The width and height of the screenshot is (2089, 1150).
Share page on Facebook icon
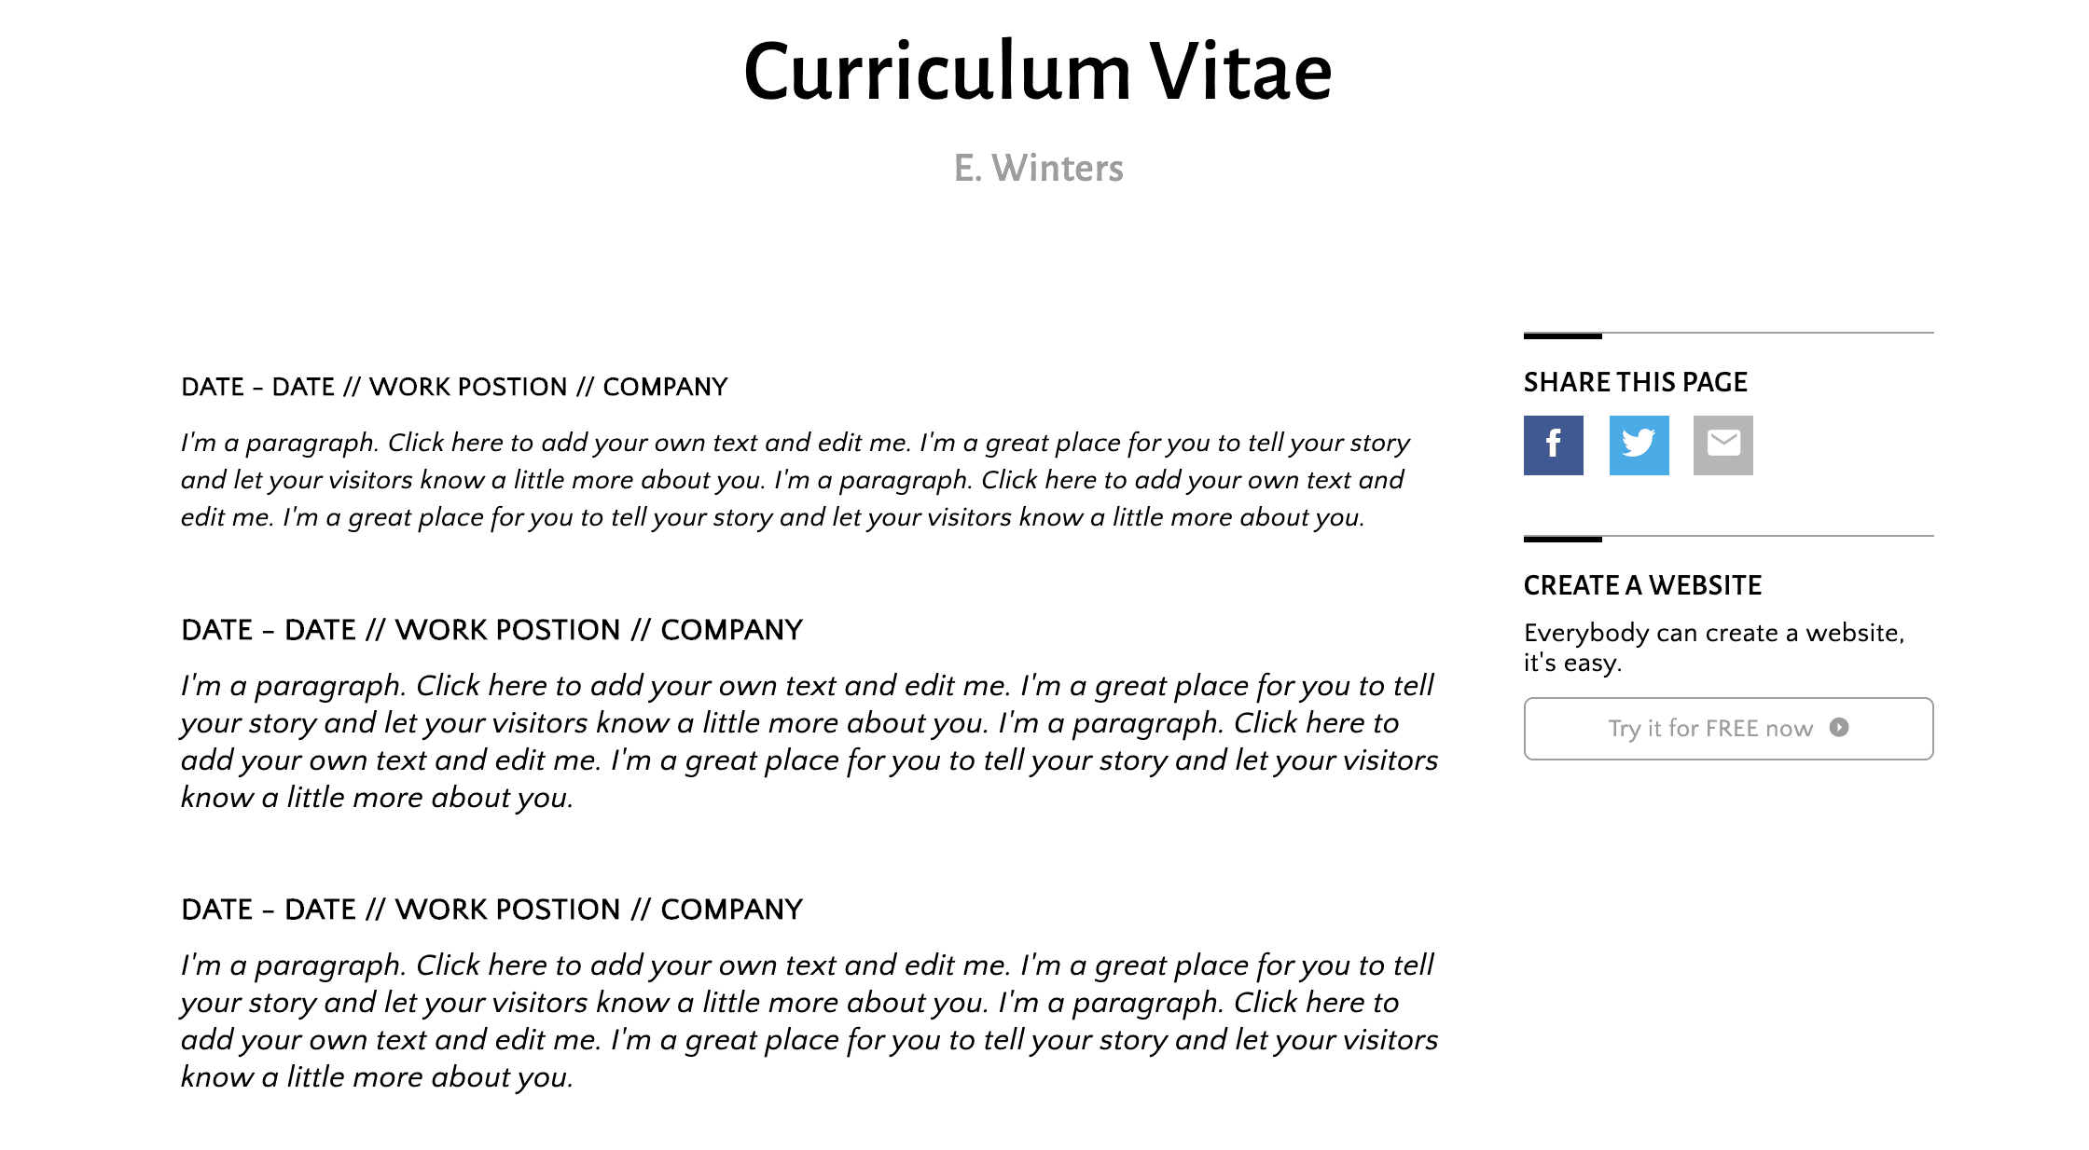click(1553, 445)
